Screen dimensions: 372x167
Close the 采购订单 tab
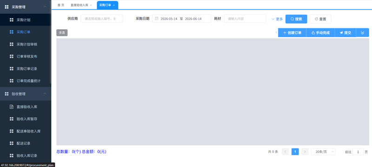click(x=113, y=5)
